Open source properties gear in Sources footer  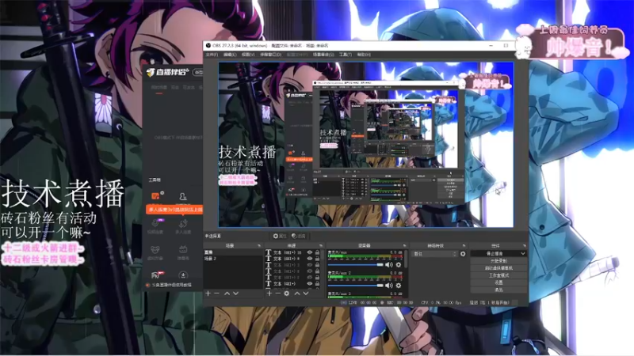point(287,294)
